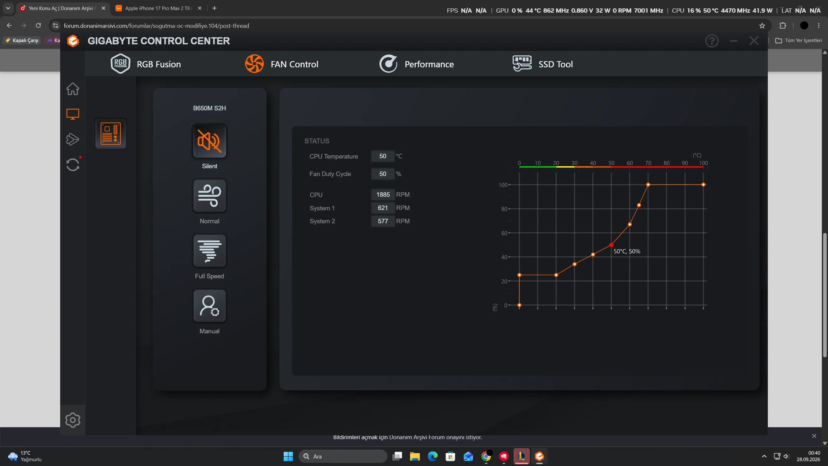
Task: Open a new Chrome tab
Action: pyautogui.click(x=214, y=8)
